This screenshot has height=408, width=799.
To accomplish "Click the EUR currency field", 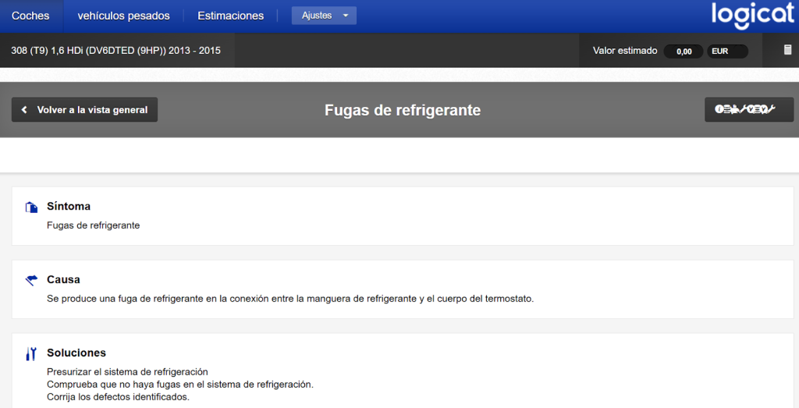I will pyautogui.click(x=727, y=51).
